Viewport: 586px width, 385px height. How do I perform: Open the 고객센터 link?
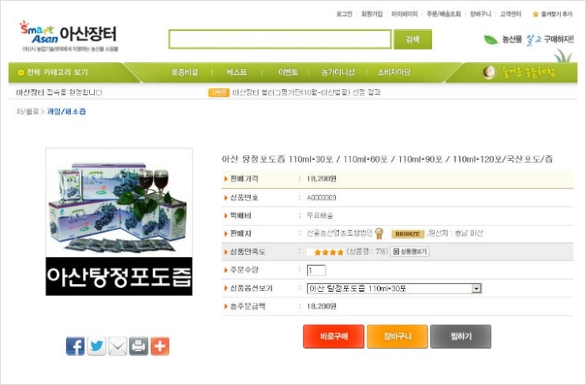(x=510, y=14)
